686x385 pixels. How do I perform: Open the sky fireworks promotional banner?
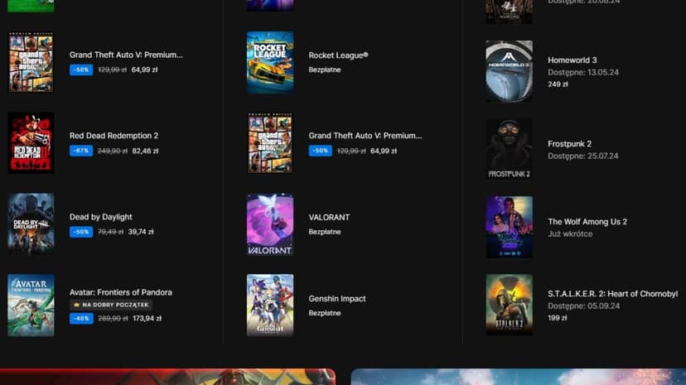pos(519,377)
